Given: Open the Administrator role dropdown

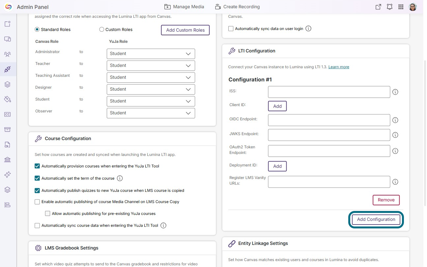Looking at the screenshot, I should (x=151, y=54).
